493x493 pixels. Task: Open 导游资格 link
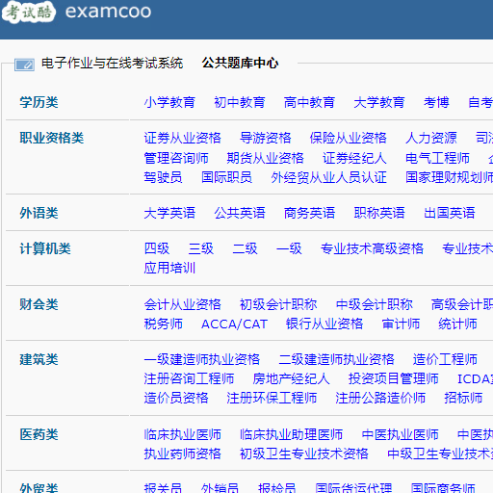coord(265,138)
